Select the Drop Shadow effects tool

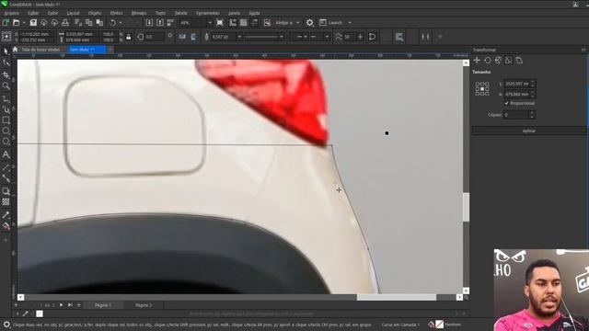point(6,191)
